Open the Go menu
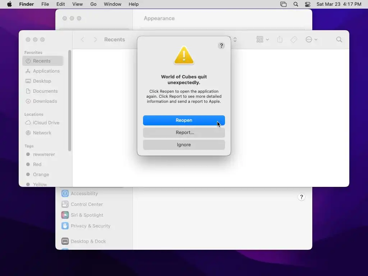The image size is (368, 276). (x=93, y=4)
